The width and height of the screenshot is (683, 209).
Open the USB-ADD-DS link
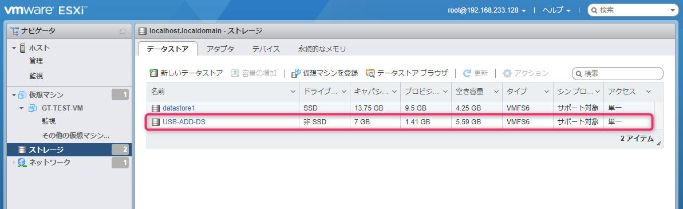184,123
